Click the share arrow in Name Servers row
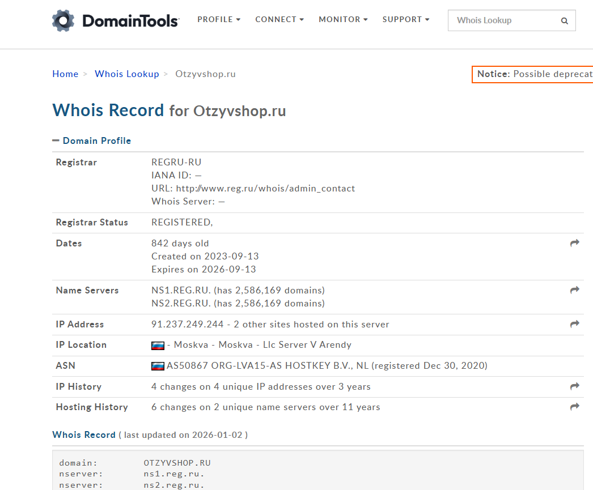593x490 pixels. point(574,290)
